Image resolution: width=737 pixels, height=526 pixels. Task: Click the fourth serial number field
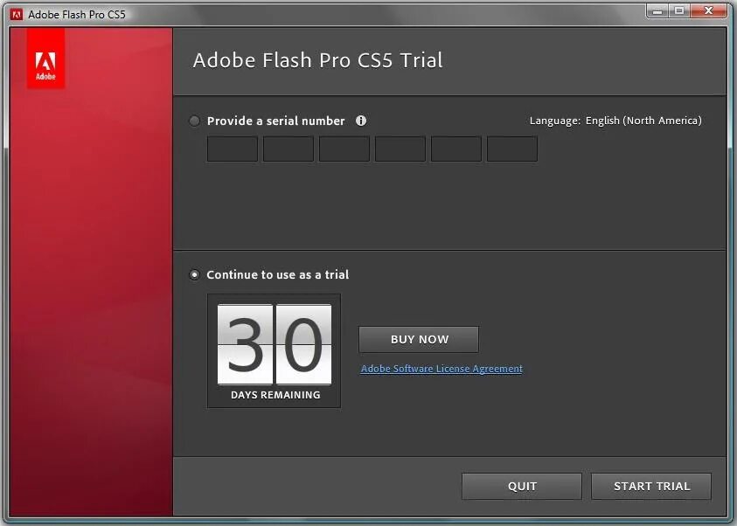(400, 149)
